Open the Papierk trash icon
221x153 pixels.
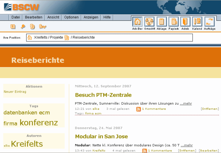click(x=174, y=22)
